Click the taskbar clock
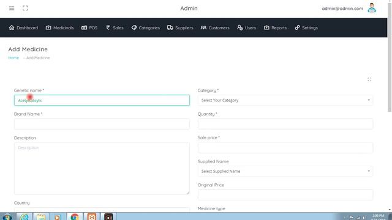The width and height of the screenshot is (392, 220). pyautogui.click(x=378, y=217)
